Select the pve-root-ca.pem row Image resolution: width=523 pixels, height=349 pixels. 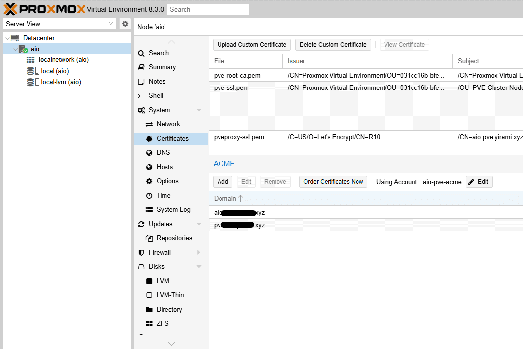[x=366, y=76]
